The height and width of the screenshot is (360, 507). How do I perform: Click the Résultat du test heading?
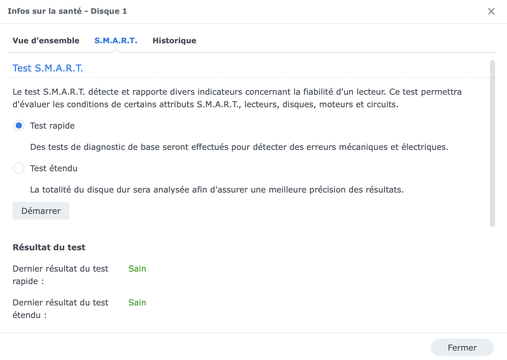pos(49,247)
